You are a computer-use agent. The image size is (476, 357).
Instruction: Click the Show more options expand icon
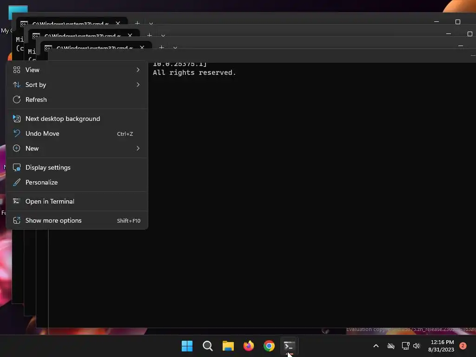17,221
